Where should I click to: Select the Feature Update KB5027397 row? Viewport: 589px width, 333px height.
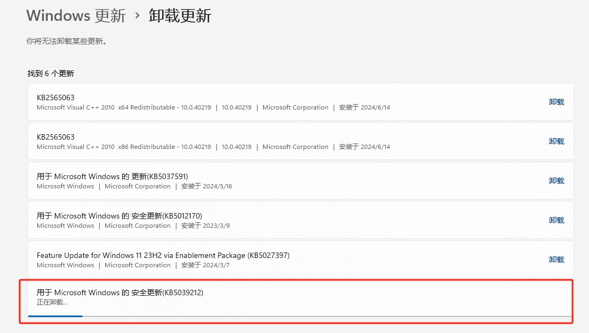tap(274, 259)
